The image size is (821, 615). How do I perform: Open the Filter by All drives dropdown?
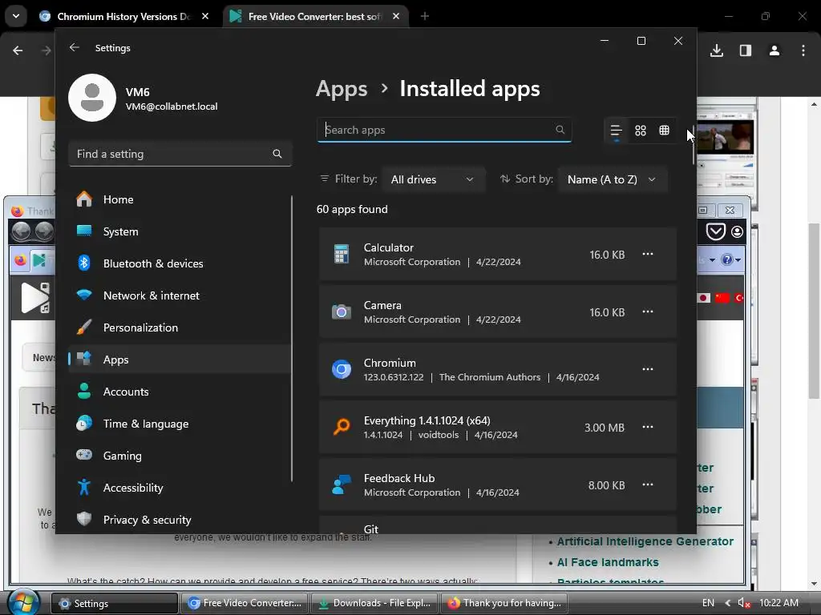[x=432, y=179]
